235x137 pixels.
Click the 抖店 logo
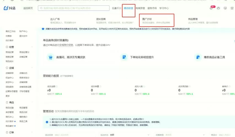click(9, 8)
